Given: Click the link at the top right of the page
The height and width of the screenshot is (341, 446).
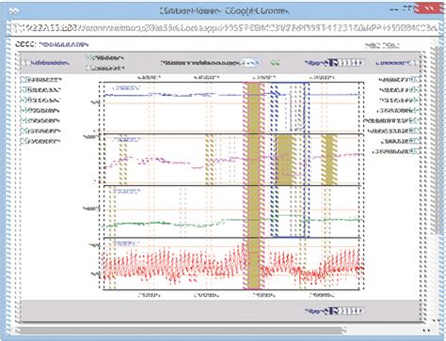Looking at the screenshot, I should 382,46.
